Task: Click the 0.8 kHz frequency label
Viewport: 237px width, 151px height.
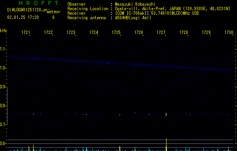Action: (3, 106)
